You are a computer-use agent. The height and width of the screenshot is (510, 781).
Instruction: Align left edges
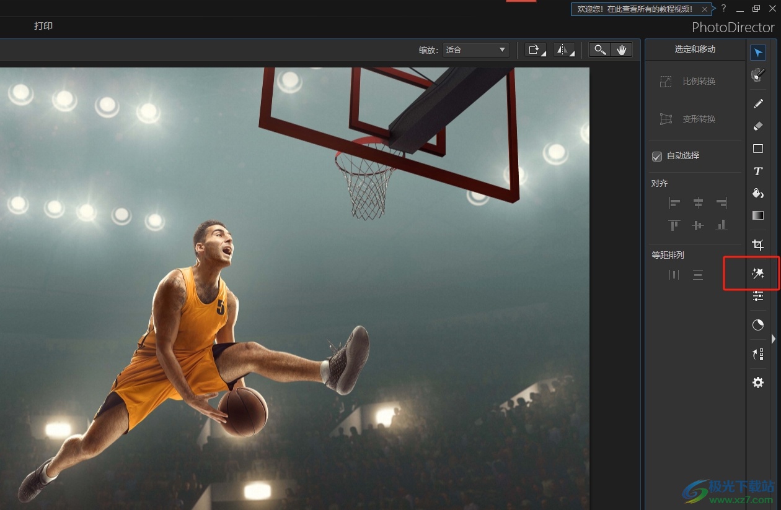pyautogui.click(x=674, y=202)
